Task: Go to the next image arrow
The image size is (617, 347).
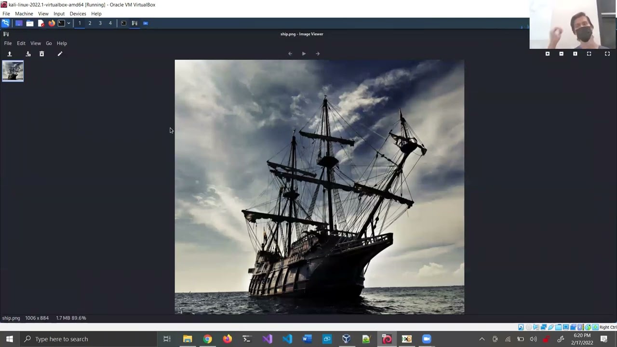Action: coord(318,54)
